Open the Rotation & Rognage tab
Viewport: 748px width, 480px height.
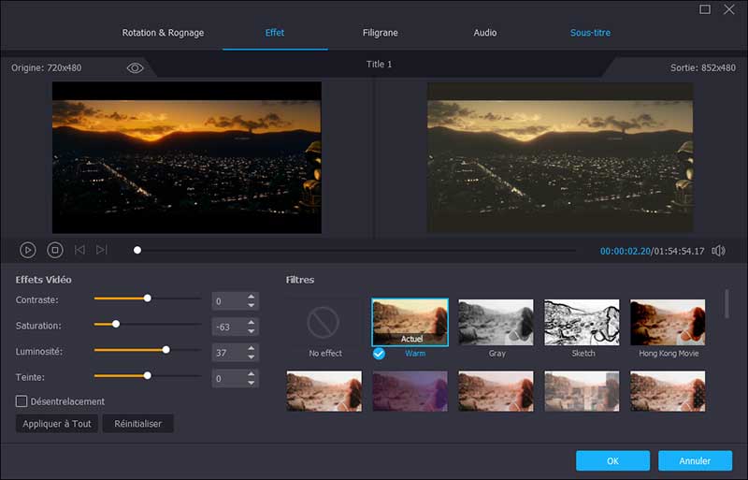[163, 33]
